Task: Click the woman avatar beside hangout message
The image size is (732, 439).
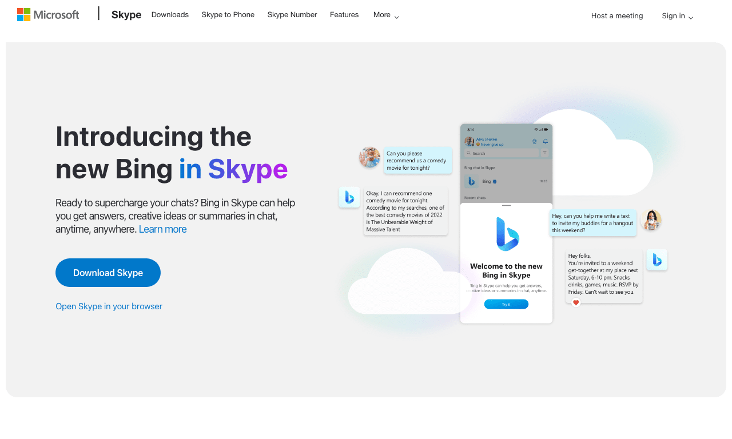Action: tap(651, 220)
